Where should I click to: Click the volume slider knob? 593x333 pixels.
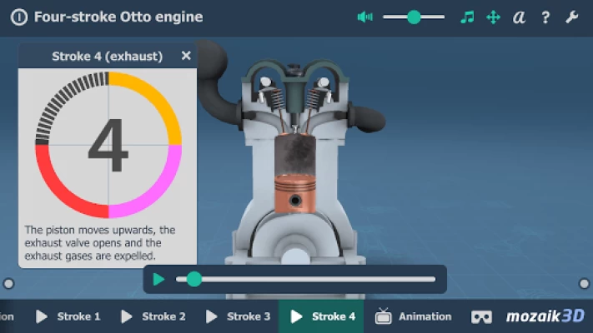point(414,17)
